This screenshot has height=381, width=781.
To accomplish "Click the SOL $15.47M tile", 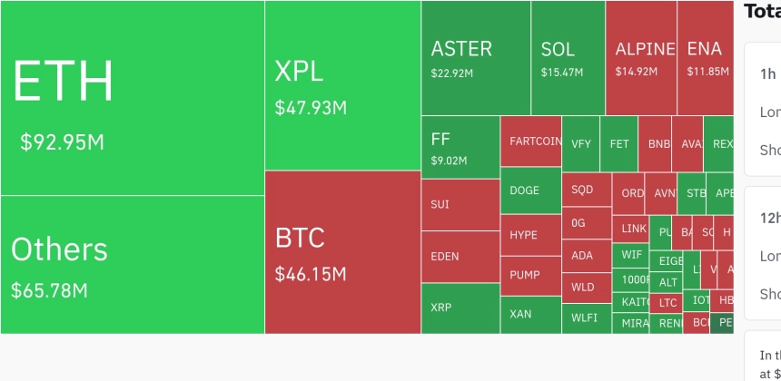I will pyautogui.click(x=568, y=58).
